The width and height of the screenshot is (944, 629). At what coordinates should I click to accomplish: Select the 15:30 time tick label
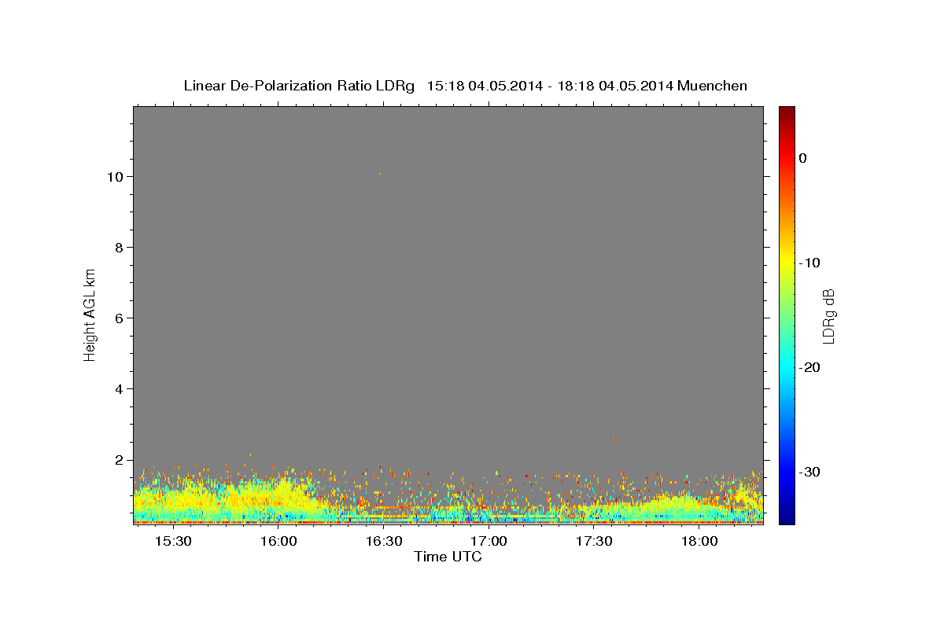point(173,542)
